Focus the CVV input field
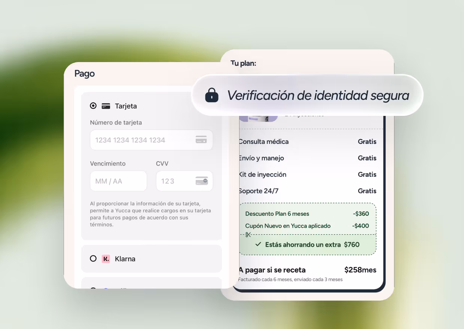 [x=184, y=181]
